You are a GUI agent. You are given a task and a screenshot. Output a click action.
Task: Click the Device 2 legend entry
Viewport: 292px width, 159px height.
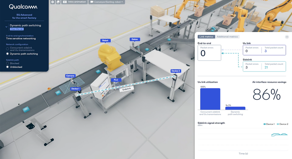282,124
